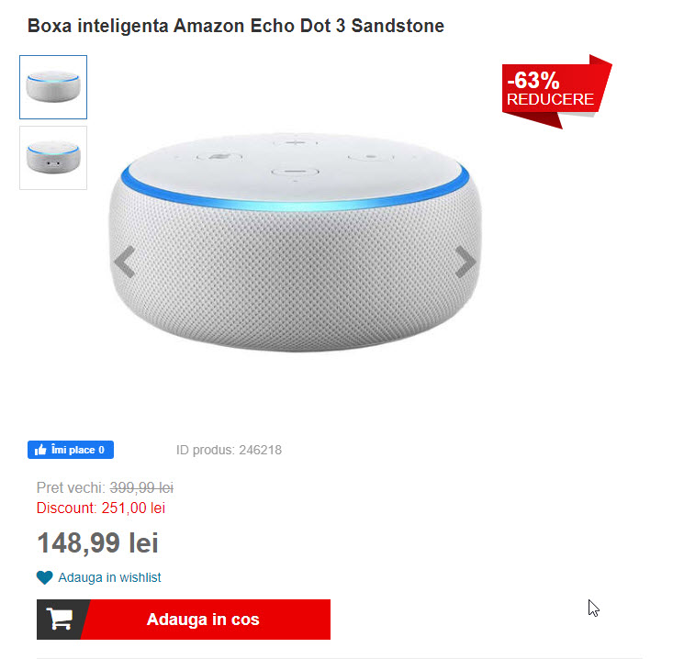This screenshot has height=659, width=673.
Task: Click the thumbs-up icon in the Îmi place button
Action: 40,450
